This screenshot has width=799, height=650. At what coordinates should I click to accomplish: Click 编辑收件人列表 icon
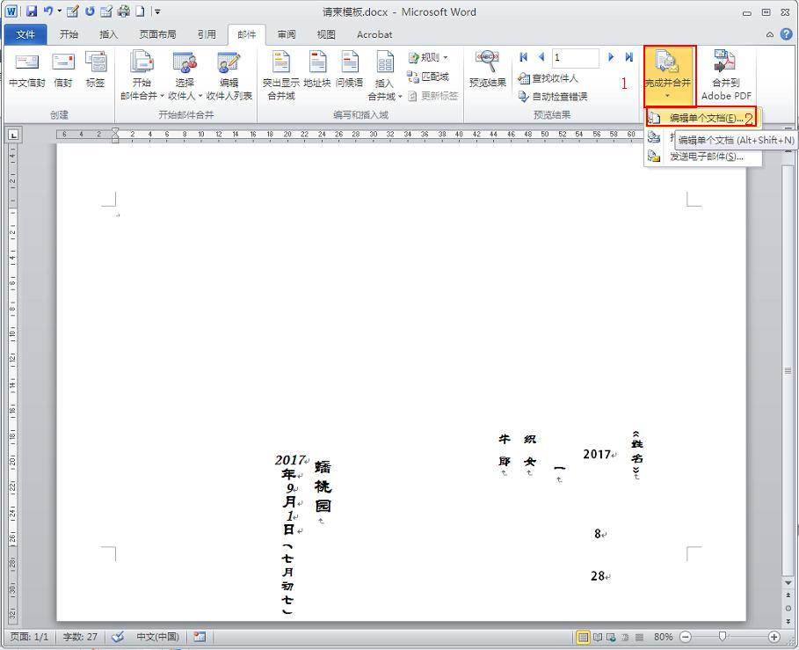pyautogui.click(x=229, y=76)
